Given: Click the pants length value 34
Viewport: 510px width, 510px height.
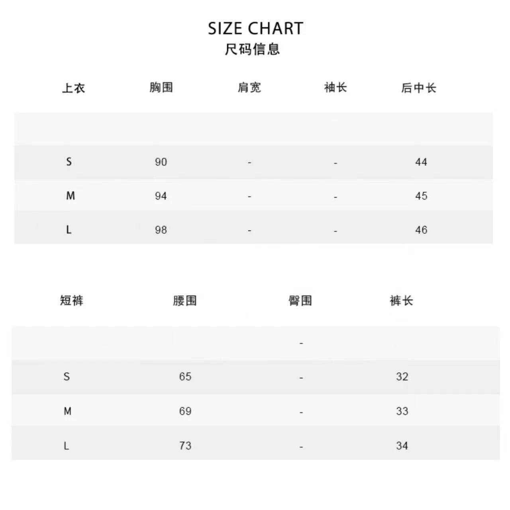Looking at the screenshot, I should pos(402,445).
